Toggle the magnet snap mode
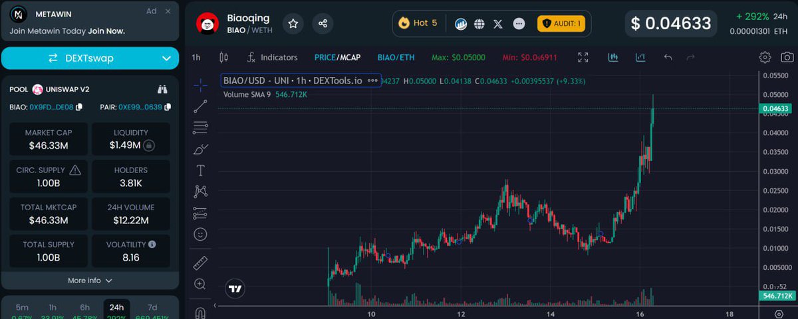Viewport: 798px width, 319px height. pyautogui.click(x=200, y=311)
